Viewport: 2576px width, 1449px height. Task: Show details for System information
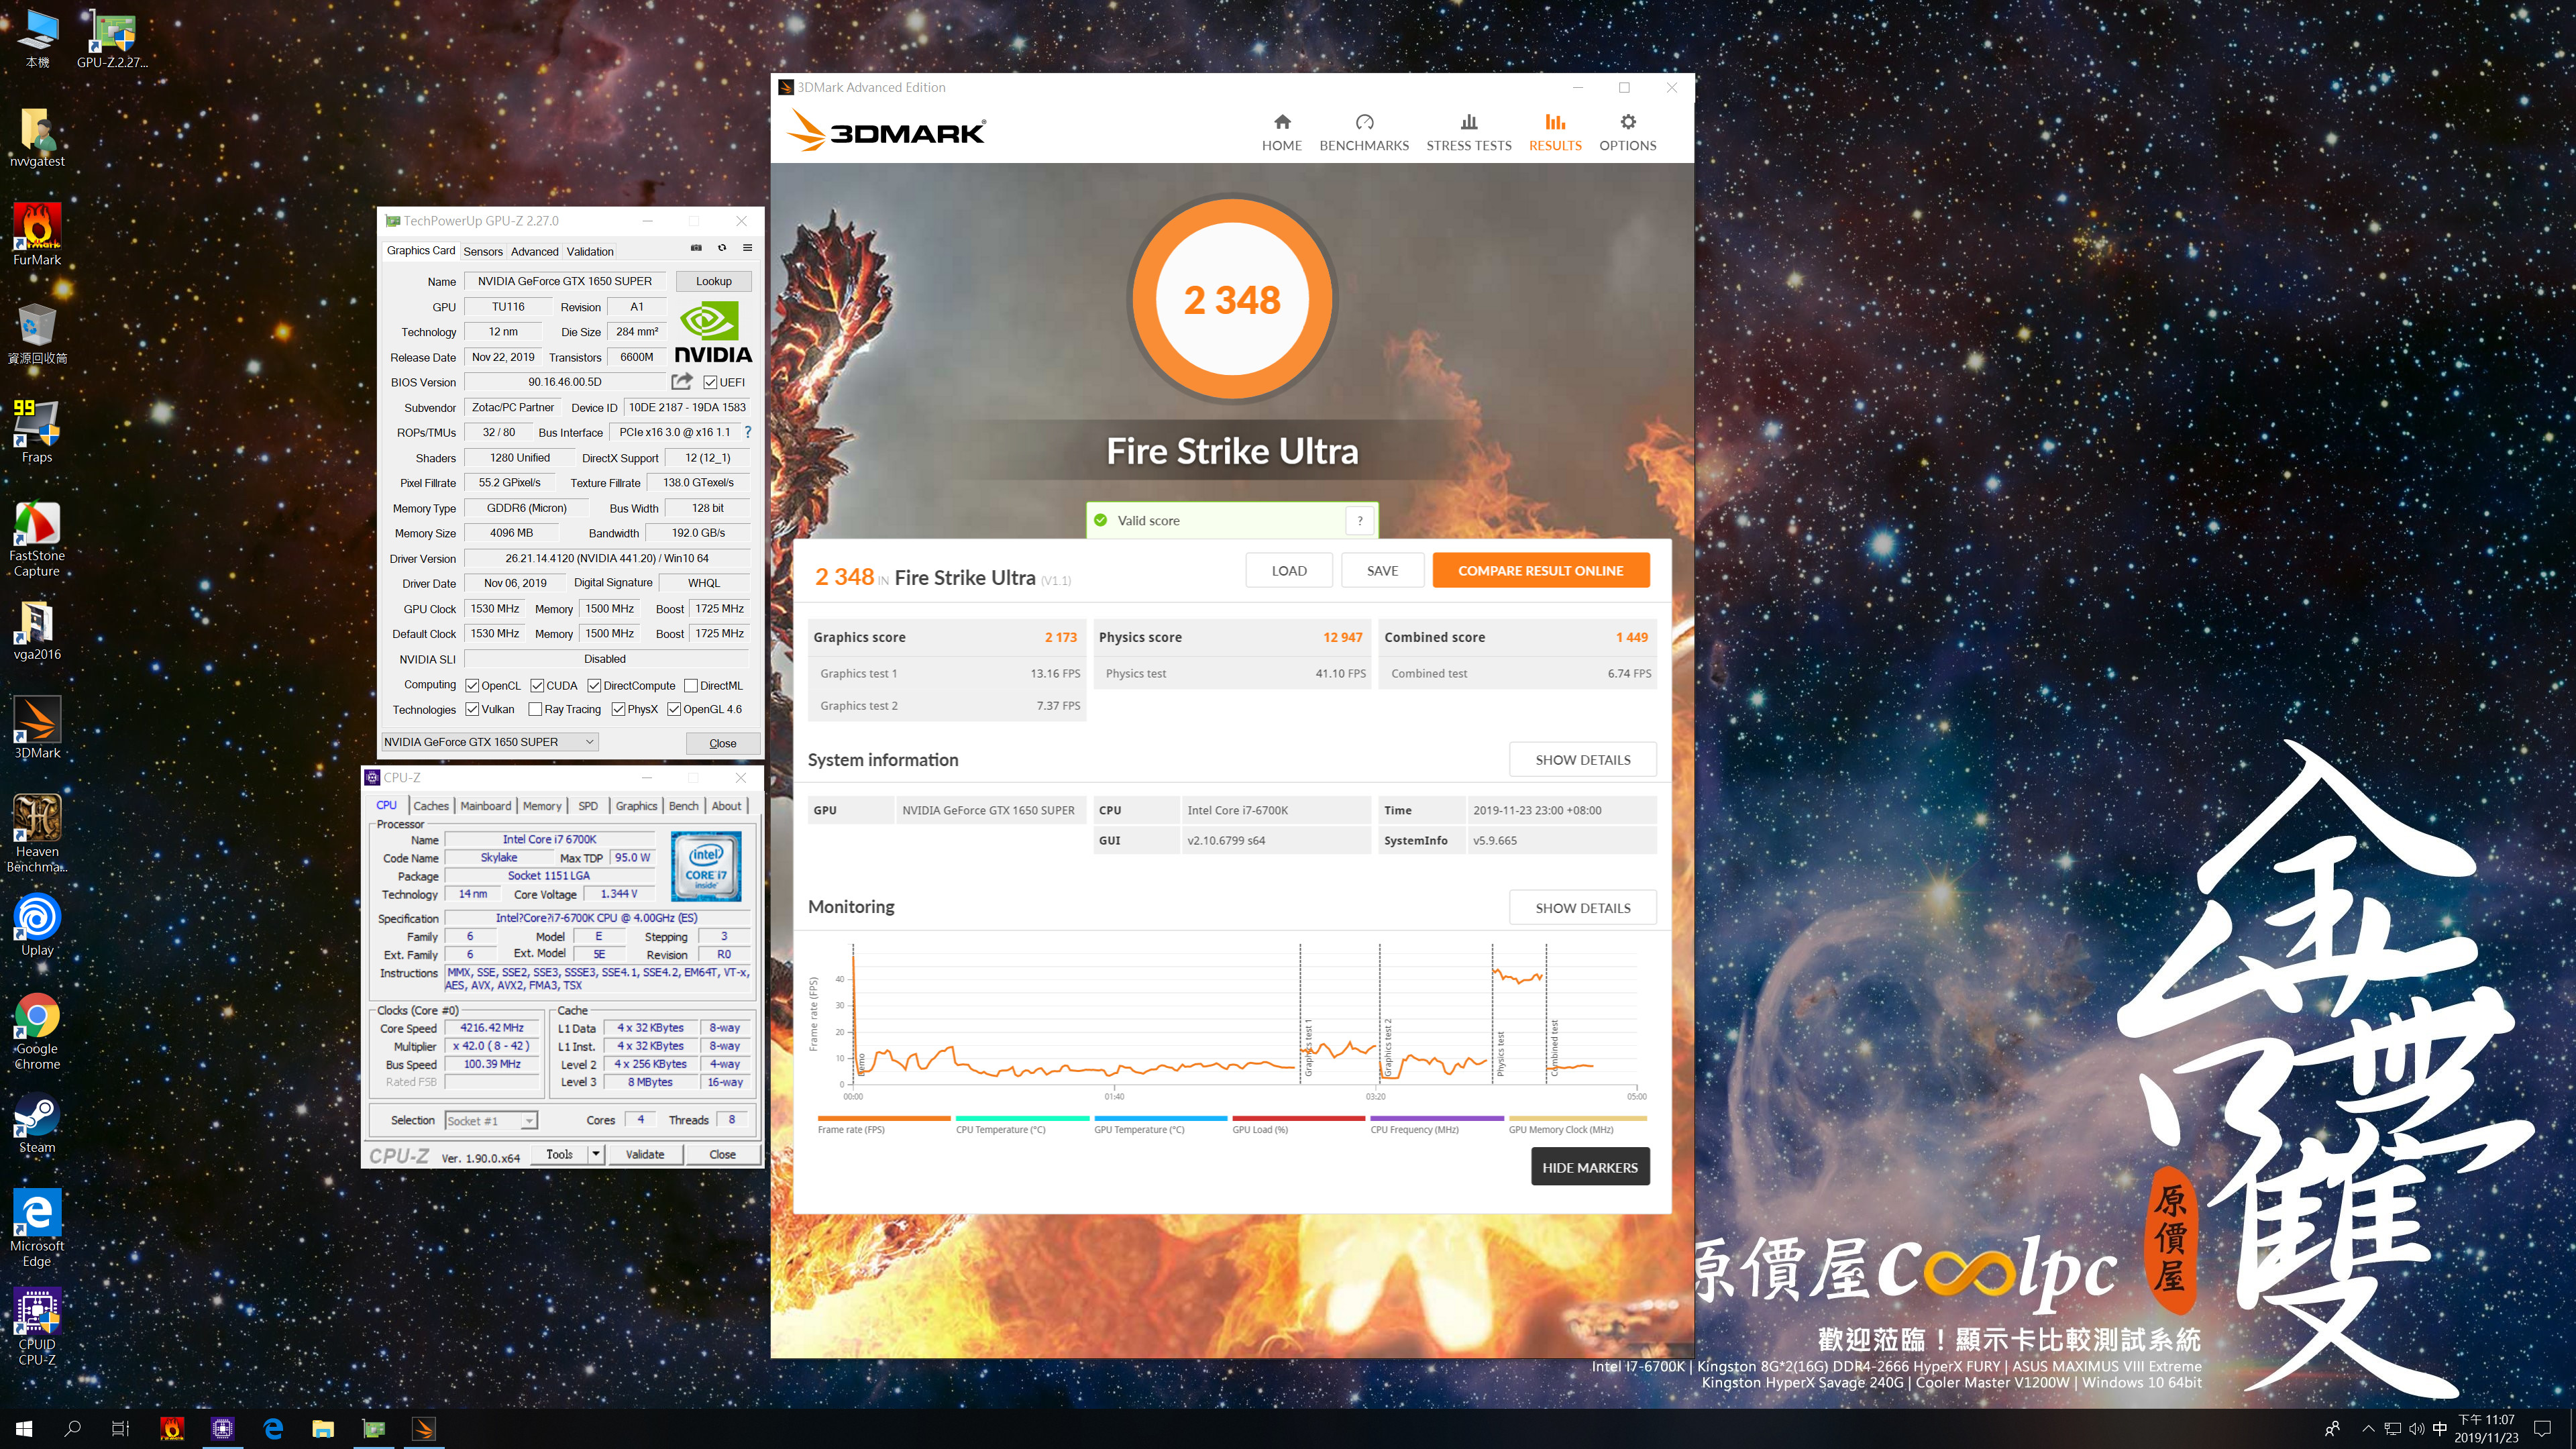click(1583, 759)
